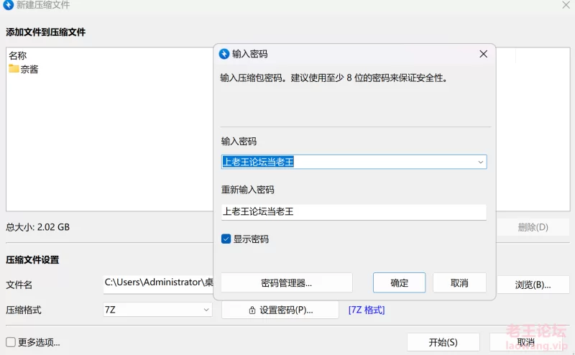This screenshot has width=575, height=355.
Task: Click the 重新输入密码 field
Action: pyautogui.click(x=354, y=212)
